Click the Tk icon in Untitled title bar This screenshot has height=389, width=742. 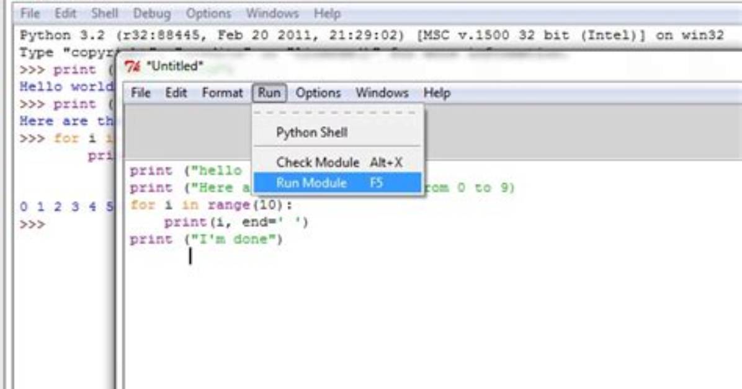[x=133, y=67]
